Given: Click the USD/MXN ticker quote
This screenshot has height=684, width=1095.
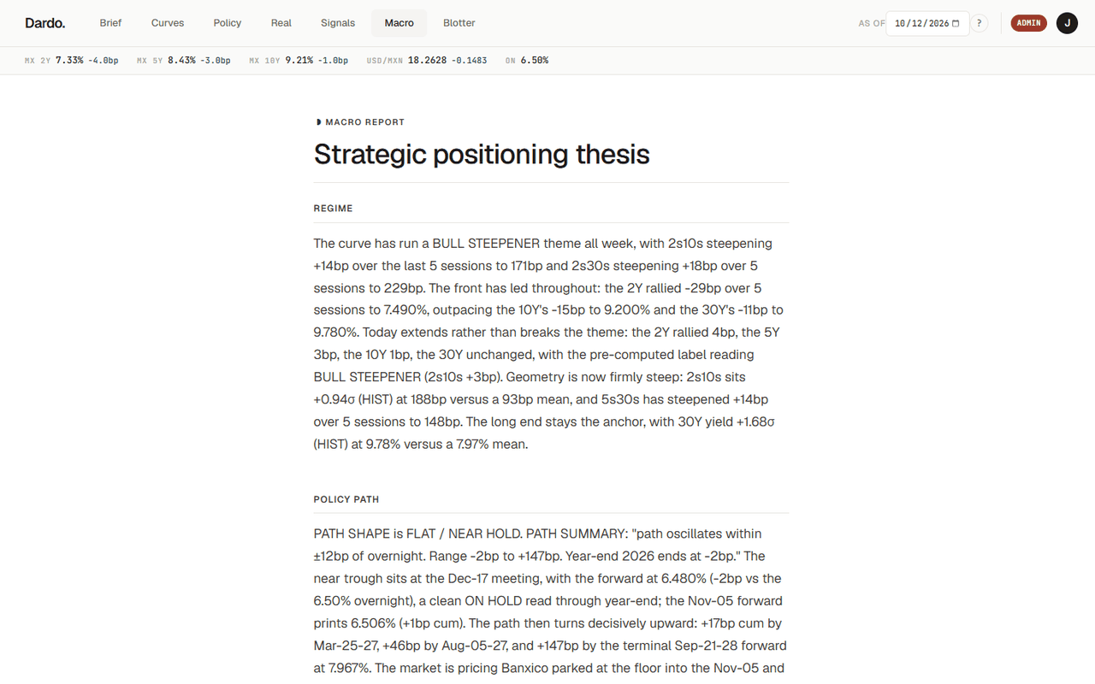Looking at the screenshot, I should coord(427,61).
